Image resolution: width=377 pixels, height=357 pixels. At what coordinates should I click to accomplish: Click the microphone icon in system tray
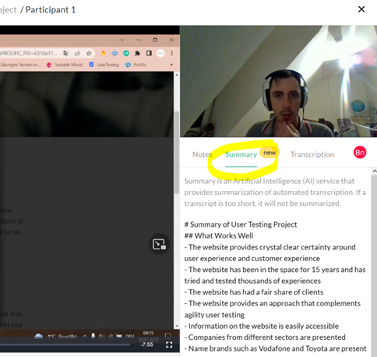coord(93,336)
